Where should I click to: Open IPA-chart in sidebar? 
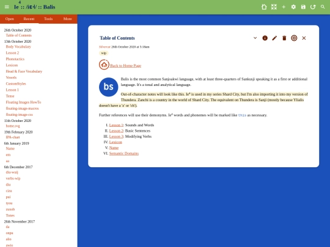(13, 137)
